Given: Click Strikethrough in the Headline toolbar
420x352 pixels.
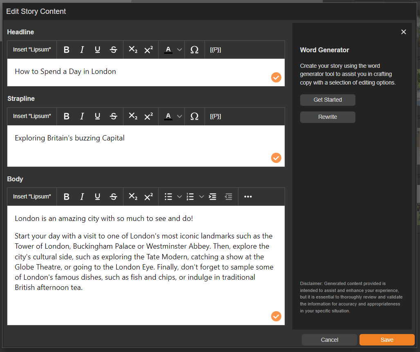Looking at the screenshot, I should [x=114, y=50].
